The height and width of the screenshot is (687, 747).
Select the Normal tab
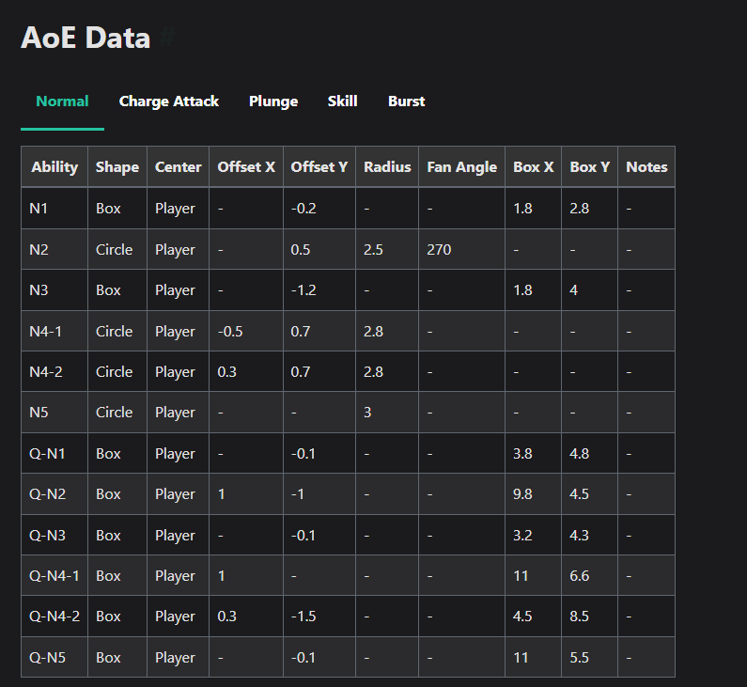pyautogui.click(x=62, y=101)
